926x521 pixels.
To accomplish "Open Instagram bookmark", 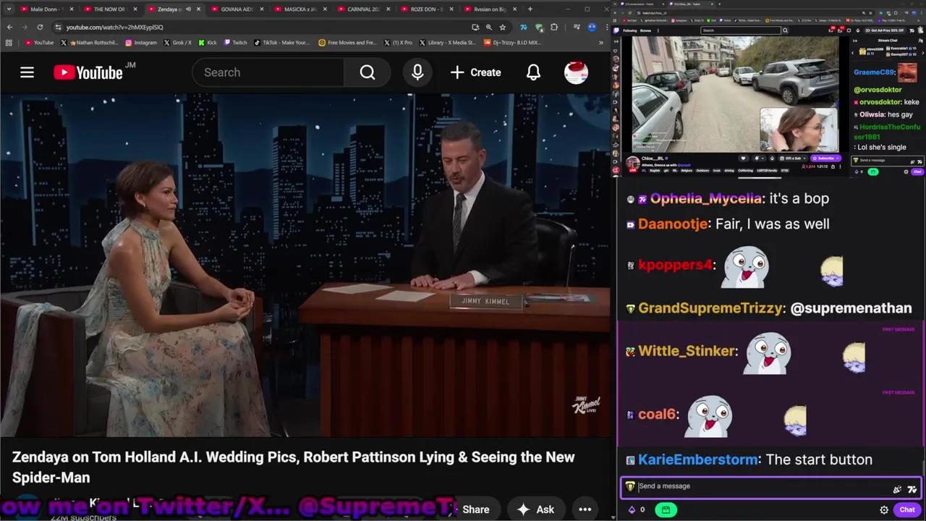I will pyautogui.click(x=141, y=43).
